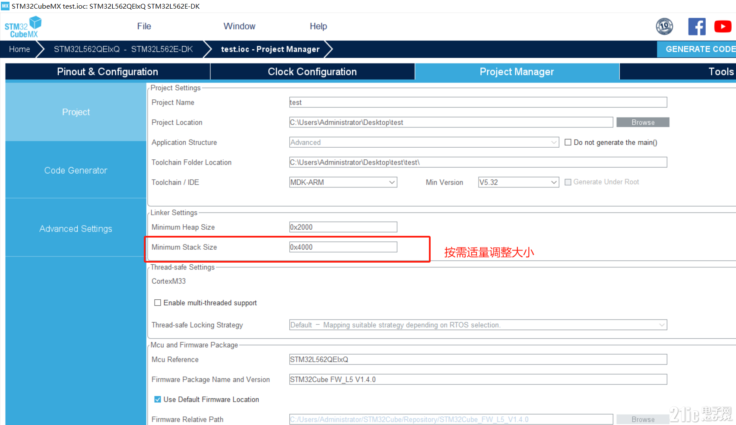The width and height of the screenshot is (736, 425).
Task: Click the CortexM33 label
Action: [168, 281]
